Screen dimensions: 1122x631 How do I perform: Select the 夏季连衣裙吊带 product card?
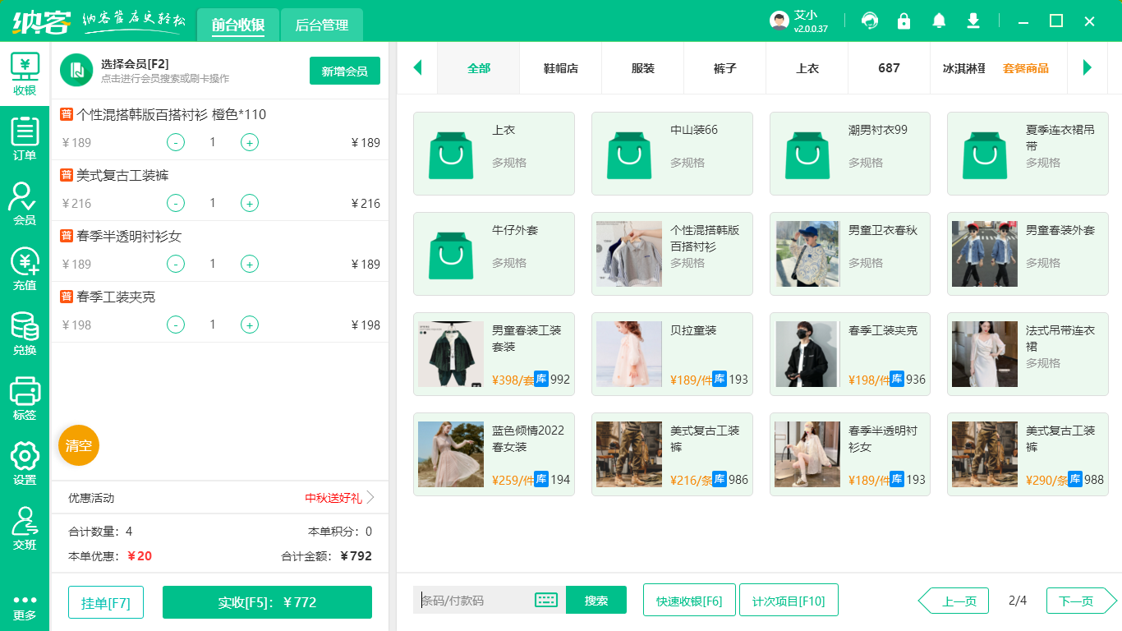point(1028,154)
